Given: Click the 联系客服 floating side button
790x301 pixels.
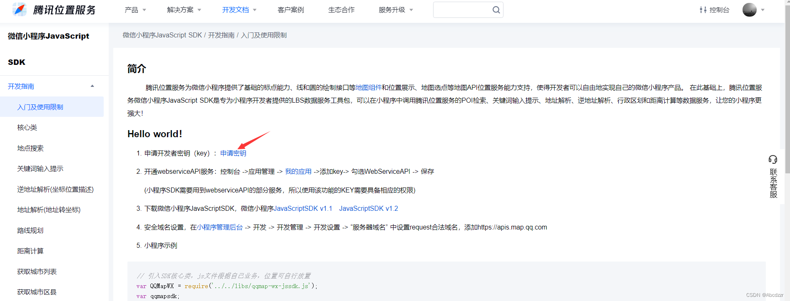Looking at the screenshot, I should [x=773, y=177].
